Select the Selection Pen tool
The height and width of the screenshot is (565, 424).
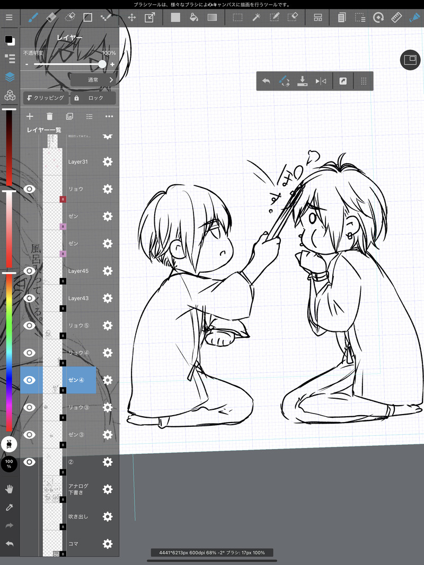(275, 17)
